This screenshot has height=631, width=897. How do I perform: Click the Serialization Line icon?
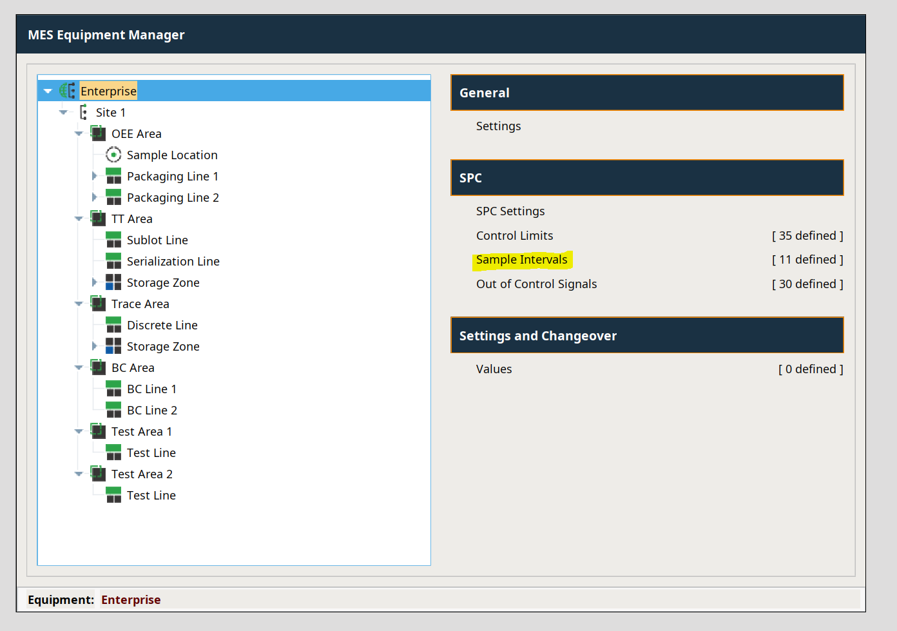(x=113, y=261)
